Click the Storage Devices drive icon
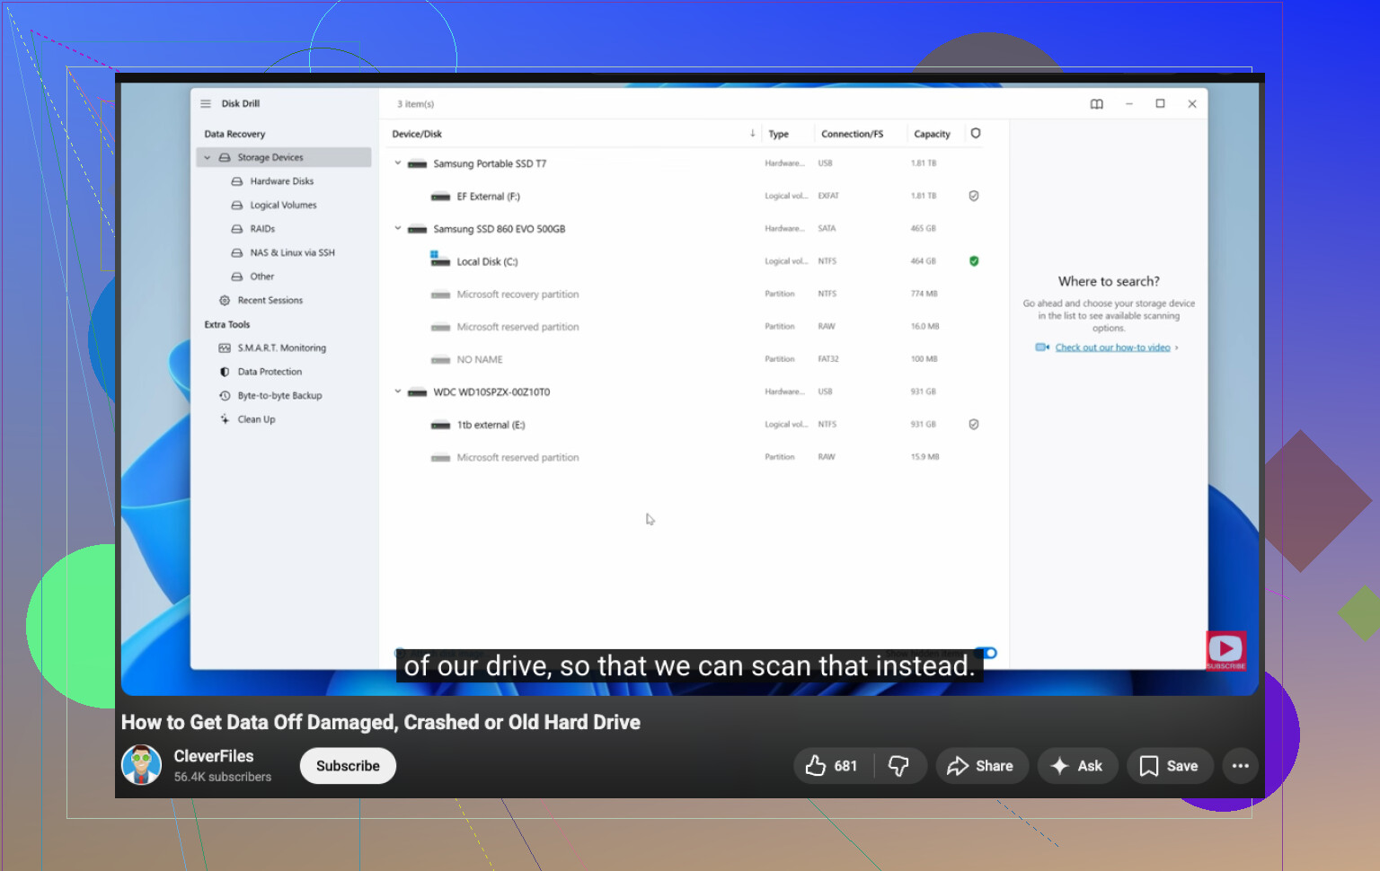This screenshot has height=871, width=1380. [225, 157]
